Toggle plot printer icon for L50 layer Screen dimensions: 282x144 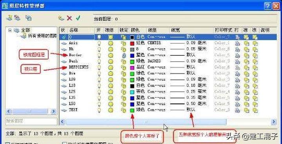tap(238, 104)
